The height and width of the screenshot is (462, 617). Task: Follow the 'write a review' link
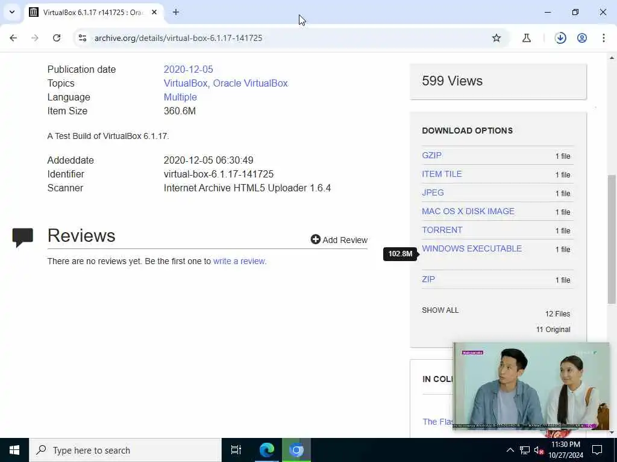(x=239, y=261)
